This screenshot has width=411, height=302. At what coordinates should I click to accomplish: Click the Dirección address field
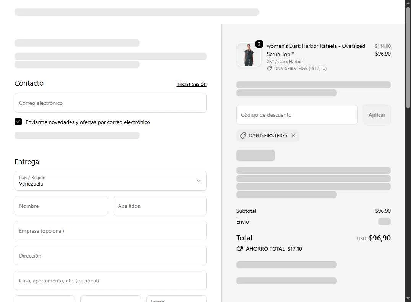110,256
